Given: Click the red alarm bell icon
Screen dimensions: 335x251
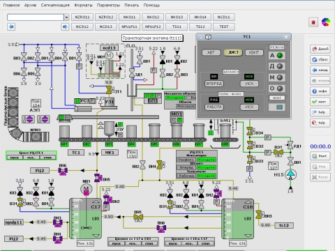Looking at the screenshot, I should click(313, 22).
